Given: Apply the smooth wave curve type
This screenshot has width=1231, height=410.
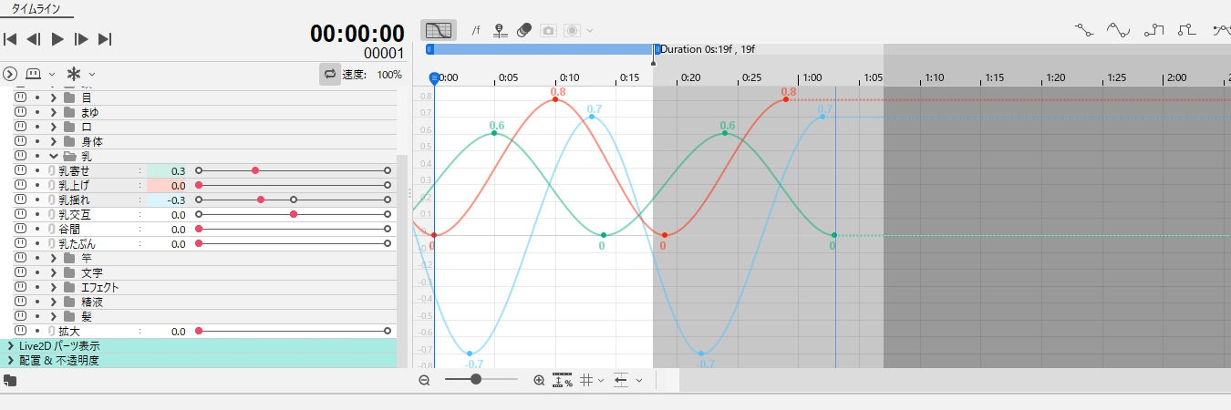Looking at the screenshot, I should 1119,30.
